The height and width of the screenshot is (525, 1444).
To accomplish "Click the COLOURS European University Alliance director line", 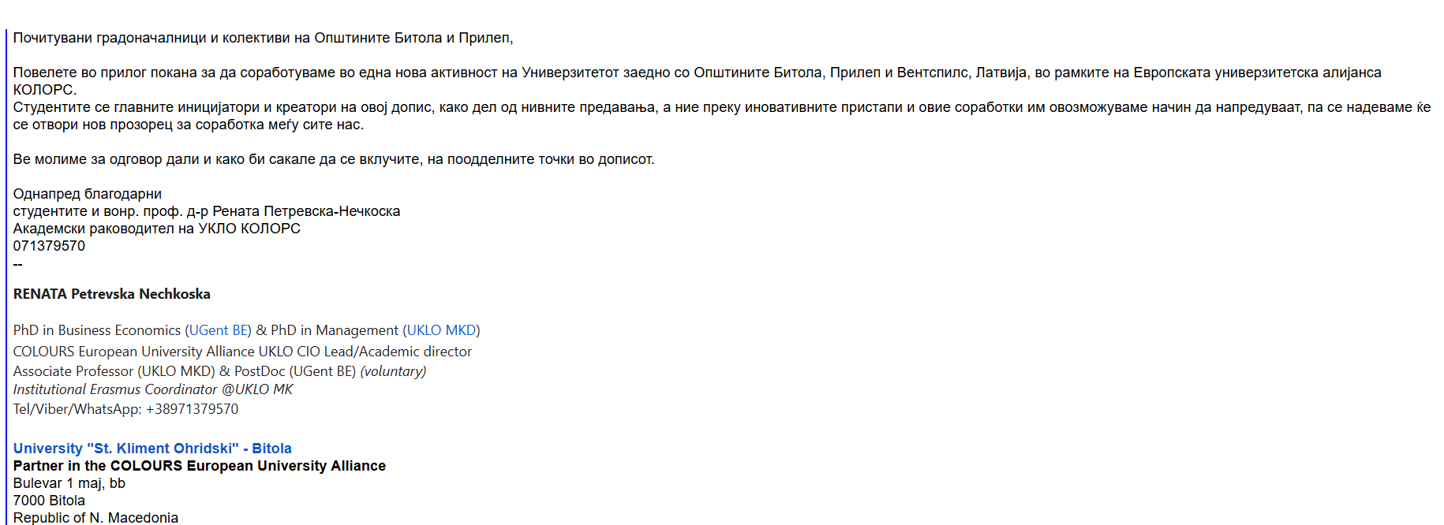I will 242,352.
